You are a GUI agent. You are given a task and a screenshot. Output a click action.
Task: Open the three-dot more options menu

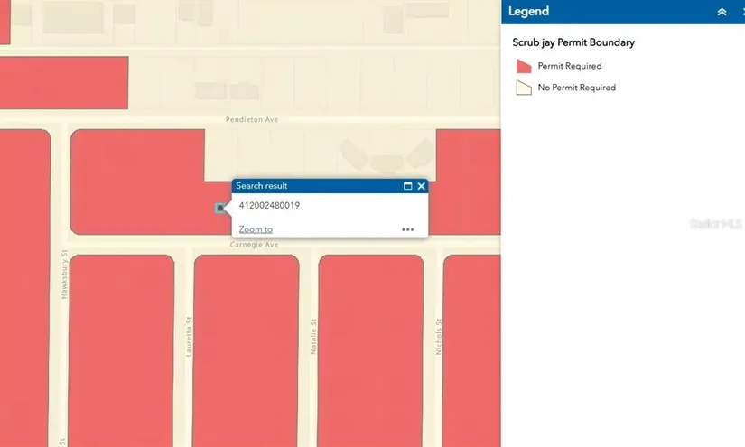407,229
